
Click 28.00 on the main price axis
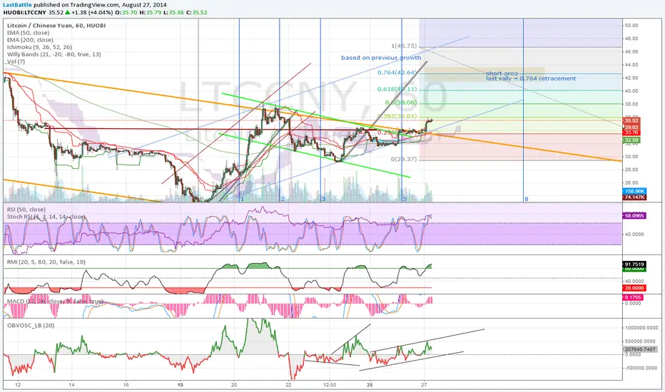tap(631, 170)
